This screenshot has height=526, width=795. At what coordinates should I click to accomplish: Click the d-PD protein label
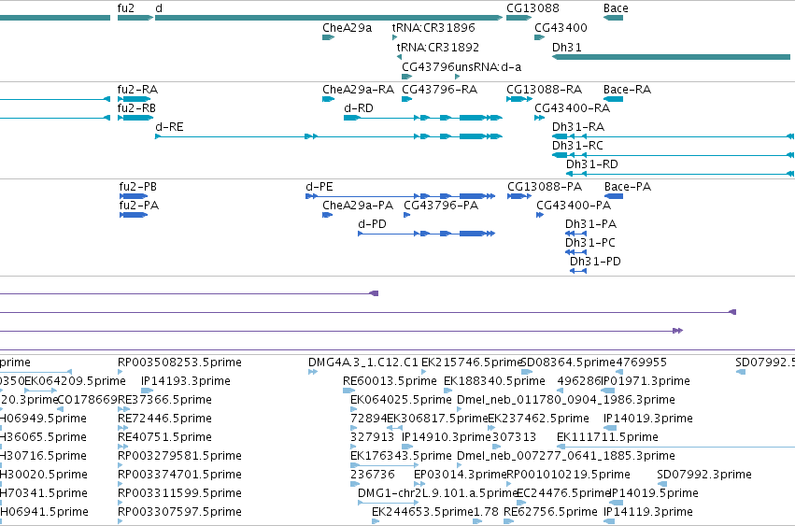(372, 224)
